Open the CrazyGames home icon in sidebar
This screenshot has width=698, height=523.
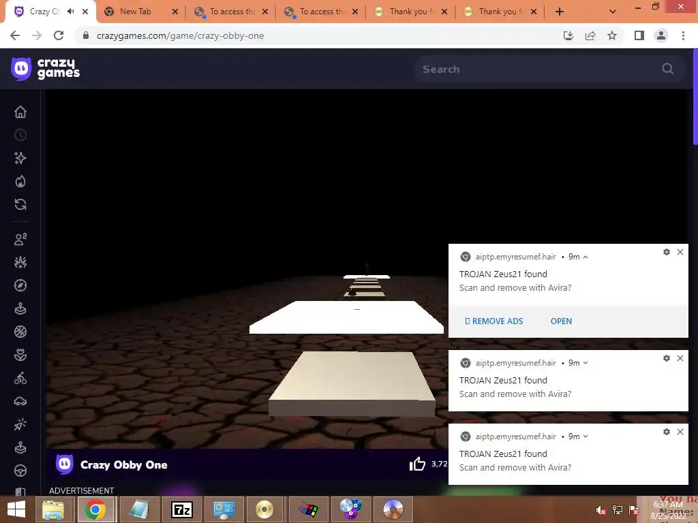tap(20, 112)
